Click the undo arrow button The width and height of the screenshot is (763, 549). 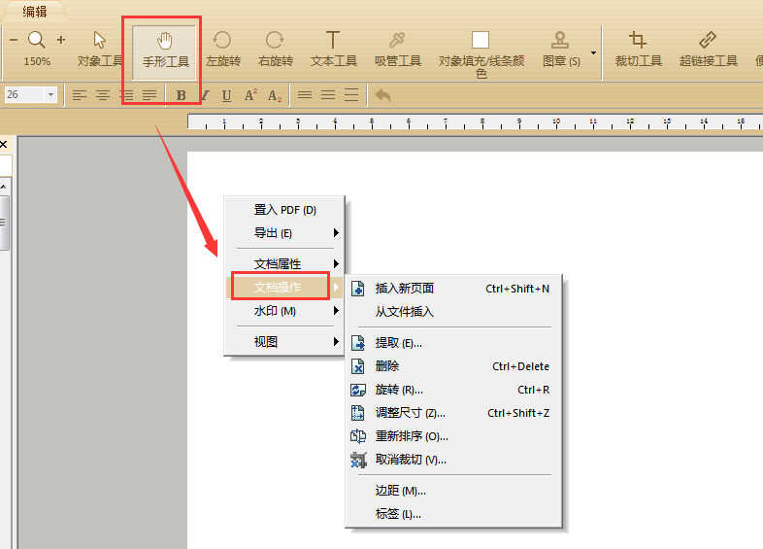click(x=382, y=94)
